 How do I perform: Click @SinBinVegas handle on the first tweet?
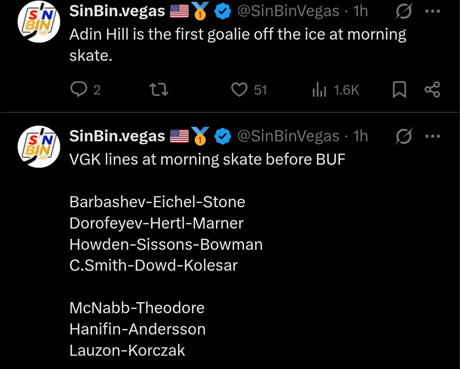point(288,11)
